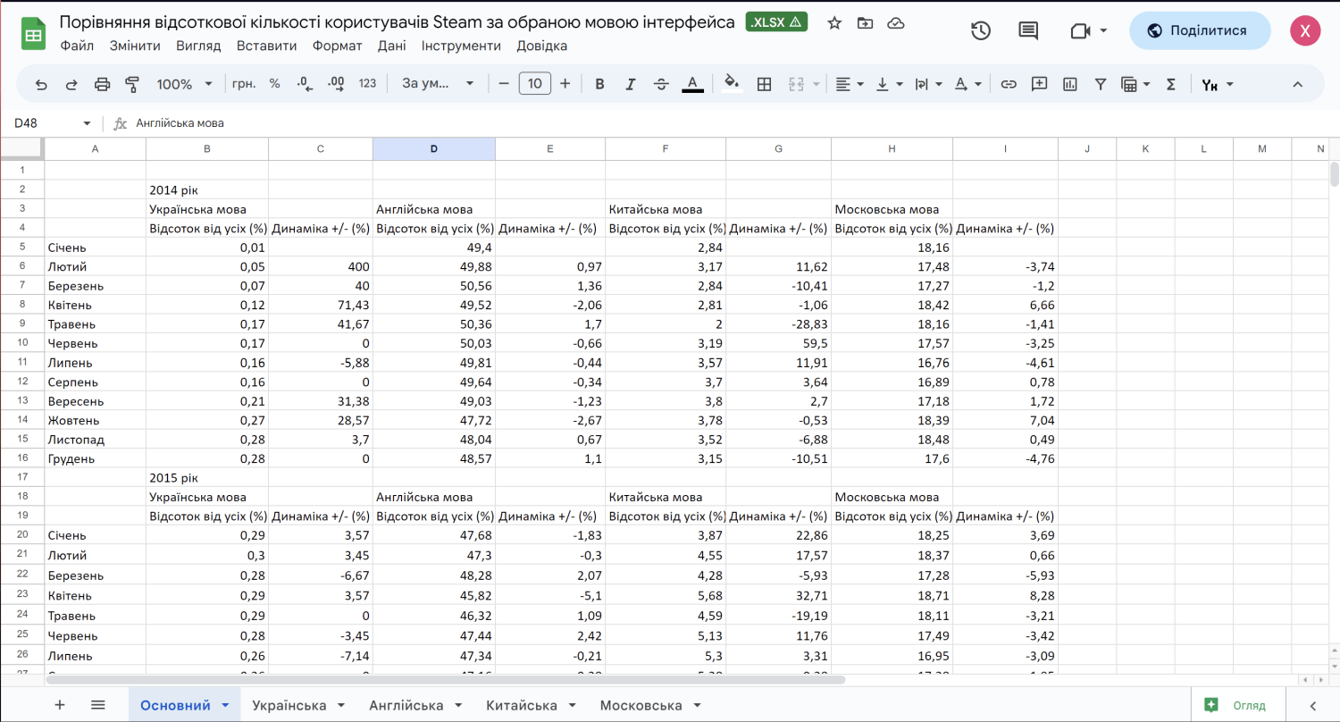Viewport: 1340px width, 722px height.
Task: Open vertical align dropdown
Action: click(889, 84)
